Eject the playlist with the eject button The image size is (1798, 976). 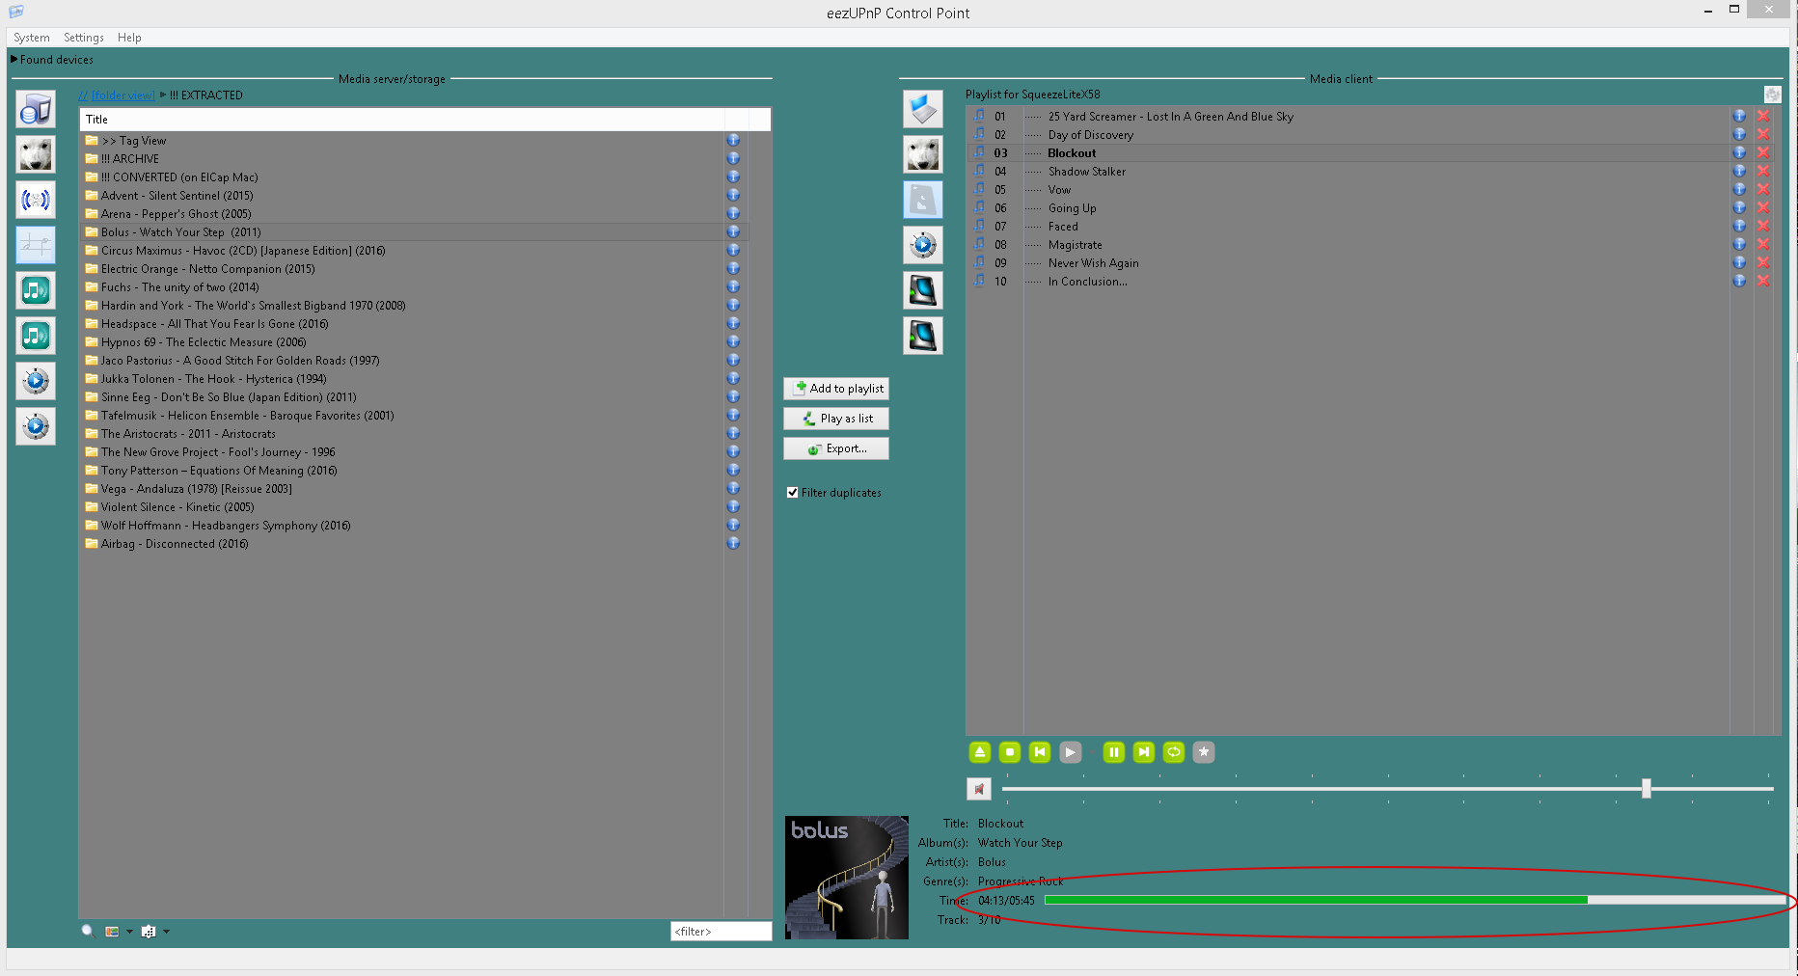tap(980, 752)
